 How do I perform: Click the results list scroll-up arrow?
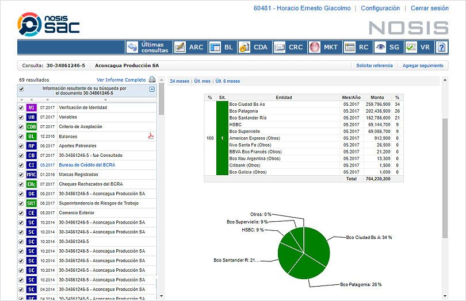click(162, 80)
